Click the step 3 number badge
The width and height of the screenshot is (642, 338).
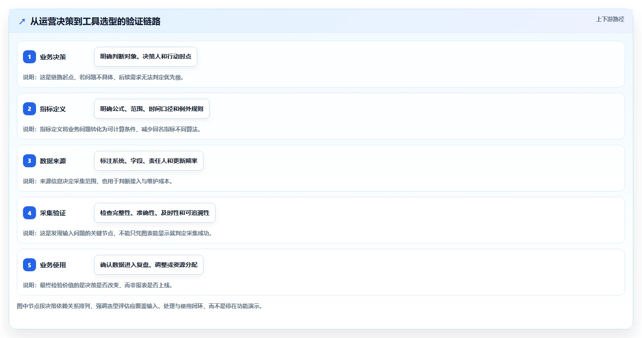tap(29, 161)
